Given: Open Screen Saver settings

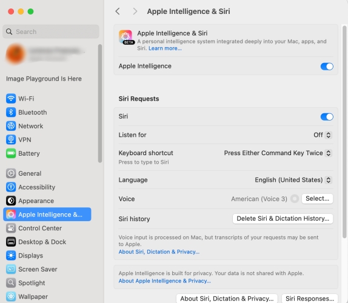Looking at the screenshot, I should [47, 269].
